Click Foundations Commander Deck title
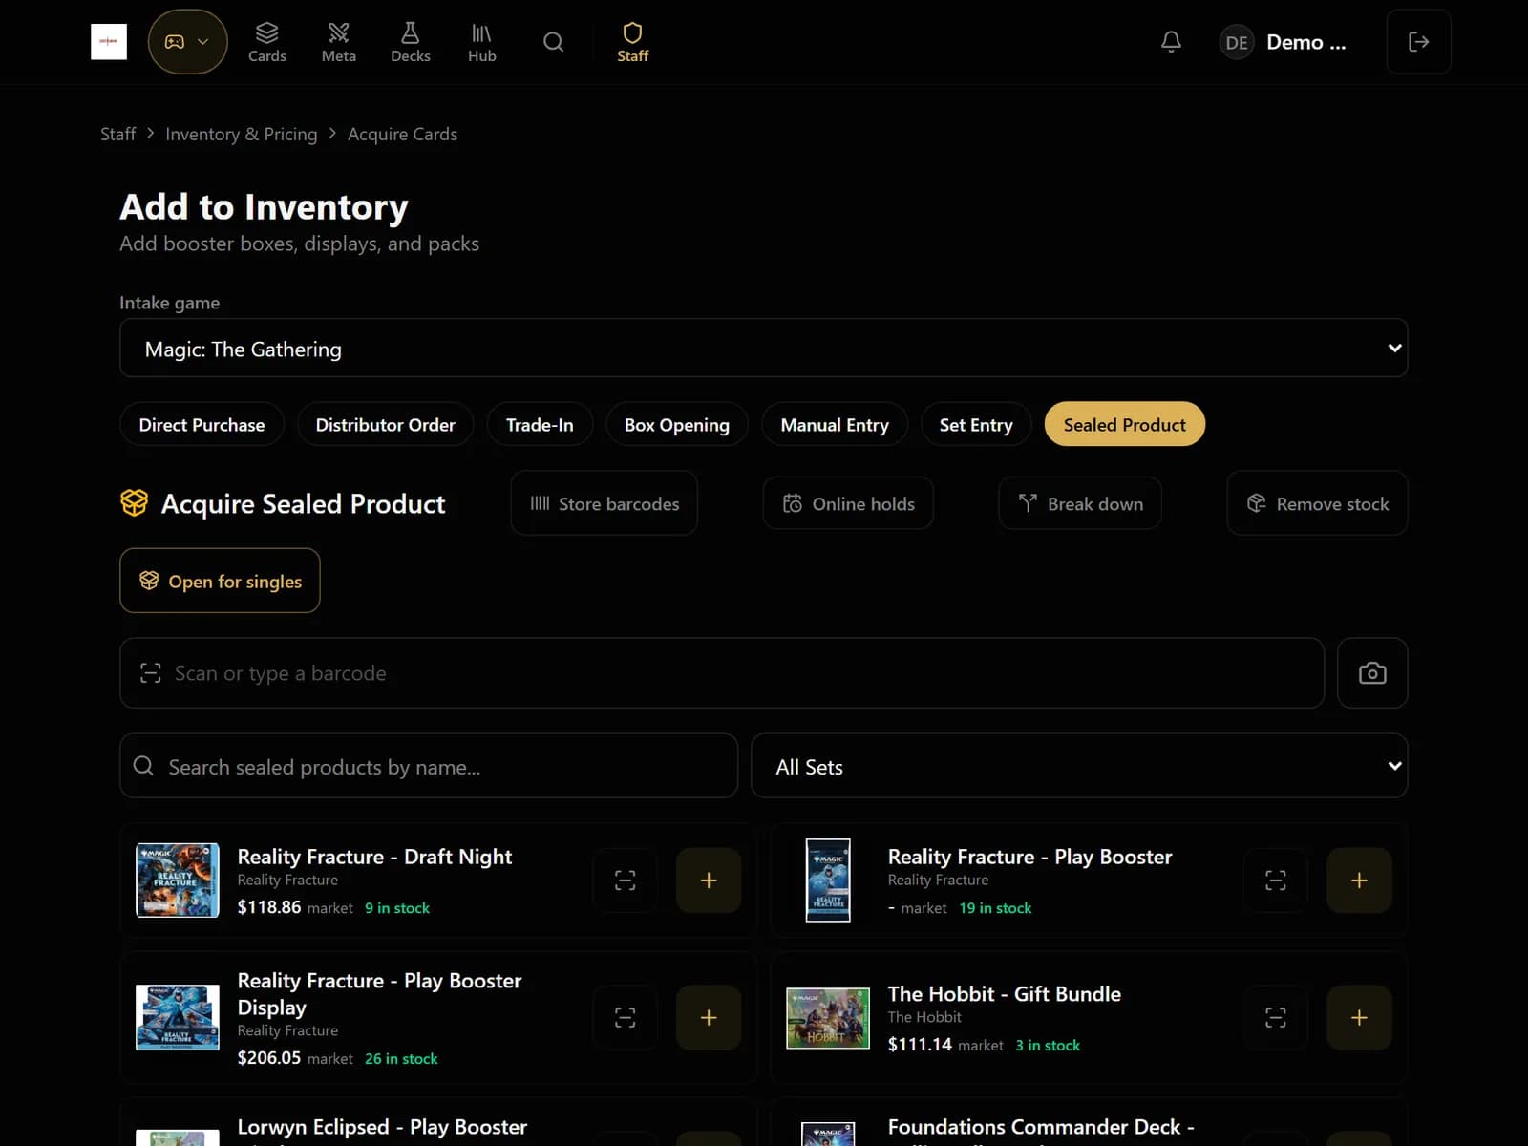Screen dimensions: 1528x1146 [x=1041, y=1127]
